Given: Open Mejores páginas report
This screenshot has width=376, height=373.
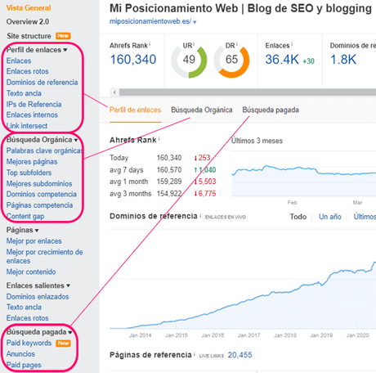Looking at the screenshot, I should coord(32,162).
